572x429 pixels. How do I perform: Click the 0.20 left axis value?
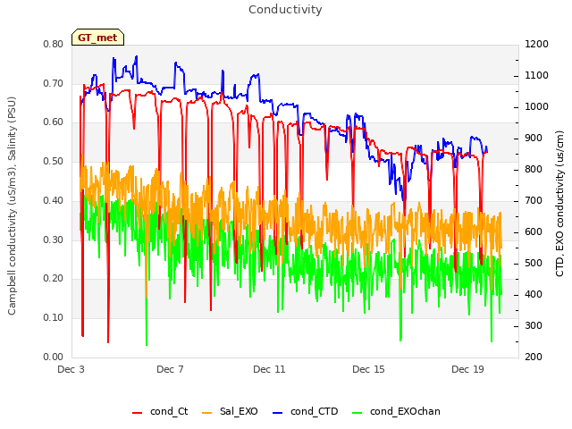[x=54, y=279]
